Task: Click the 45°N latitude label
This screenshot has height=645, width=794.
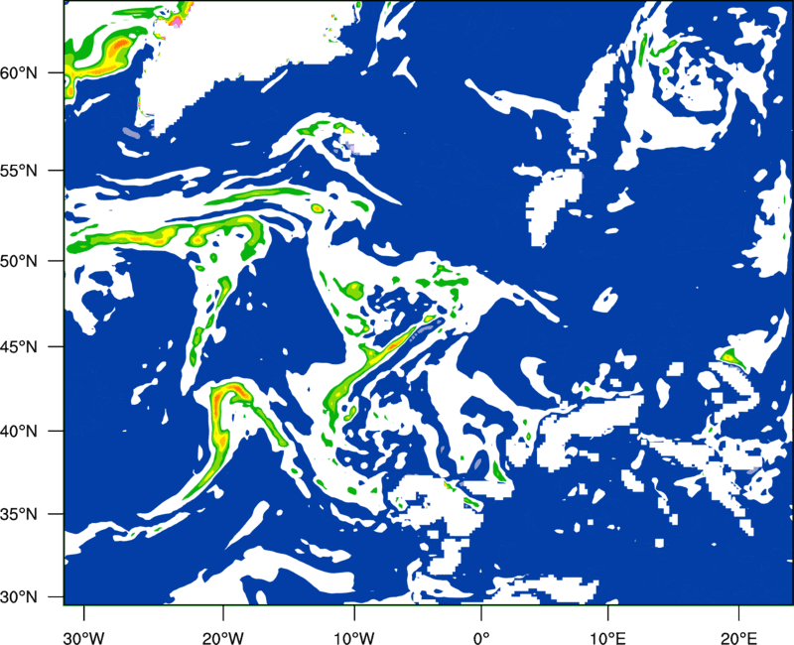Action: 19,347
